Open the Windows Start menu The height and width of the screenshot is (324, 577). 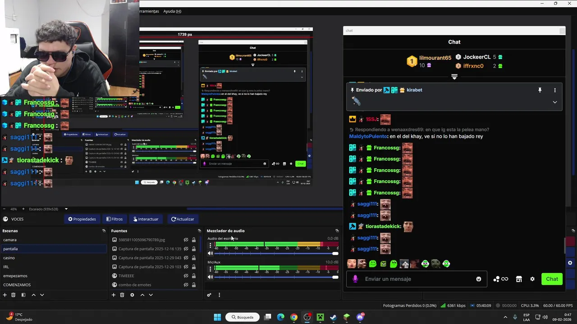[217, 317]
